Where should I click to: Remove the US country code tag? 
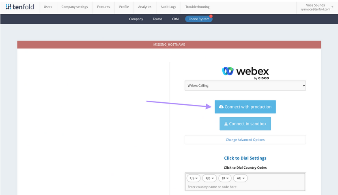[x=196, y=178]
